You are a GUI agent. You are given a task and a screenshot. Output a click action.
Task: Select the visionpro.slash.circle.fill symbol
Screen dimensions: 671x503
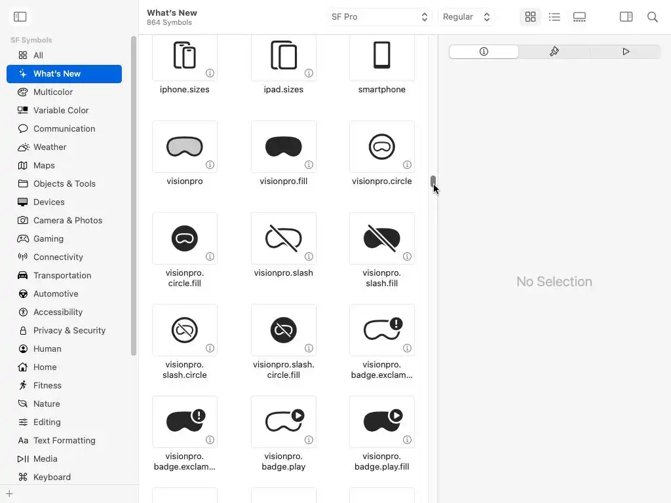pyautogui.click(x=283, y=330)
